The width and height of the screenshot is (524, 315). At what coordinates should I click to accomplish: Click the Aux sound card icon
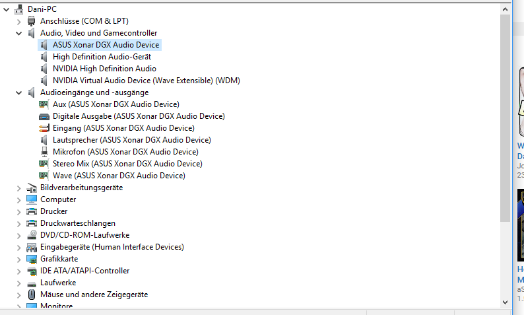44,104
